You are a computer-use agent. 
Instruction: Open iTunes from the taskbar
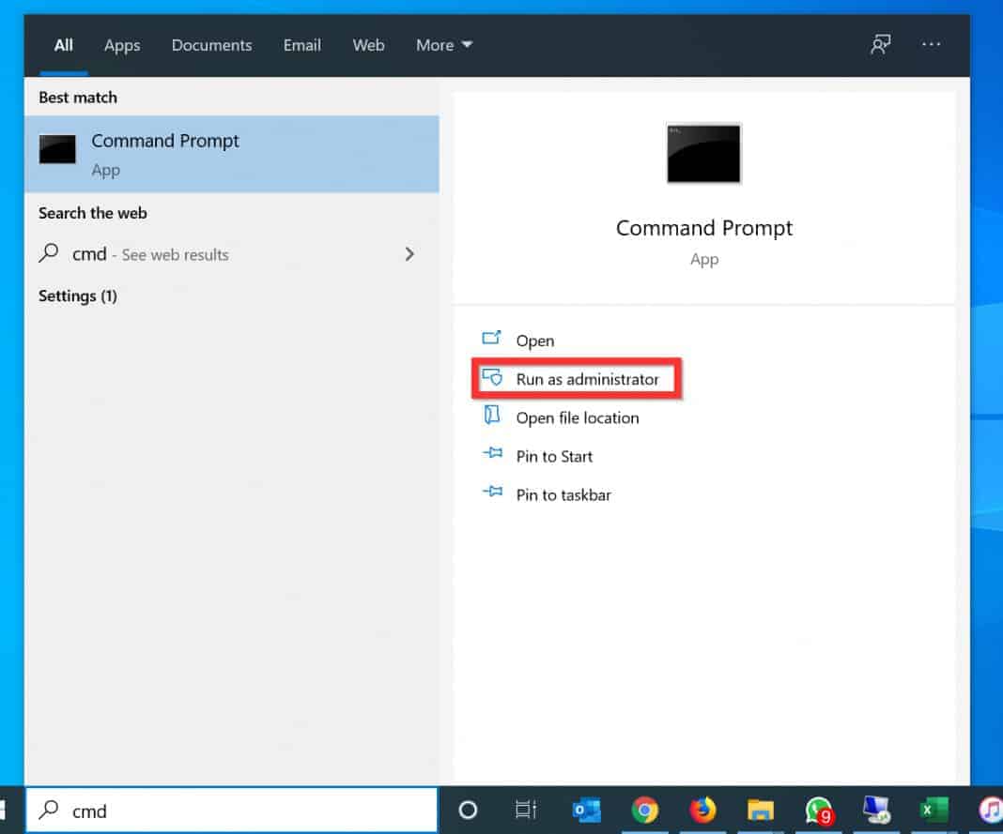click(x=991, y=810)
